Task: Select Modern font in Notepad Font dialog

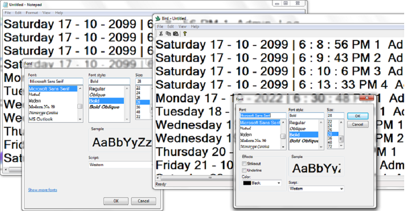Action: coord(35,101)
